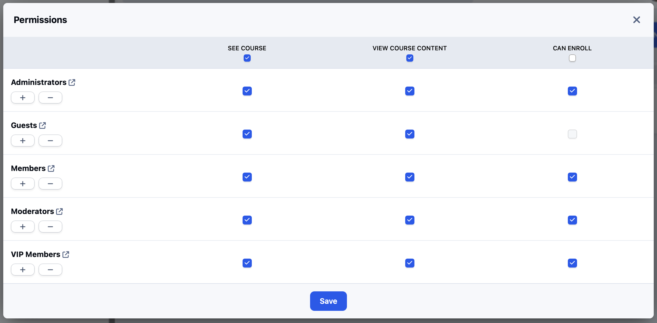Viewport: 657px width, 323px height.
Task: Close the Permissions dialog
Action: click(636, 20)
